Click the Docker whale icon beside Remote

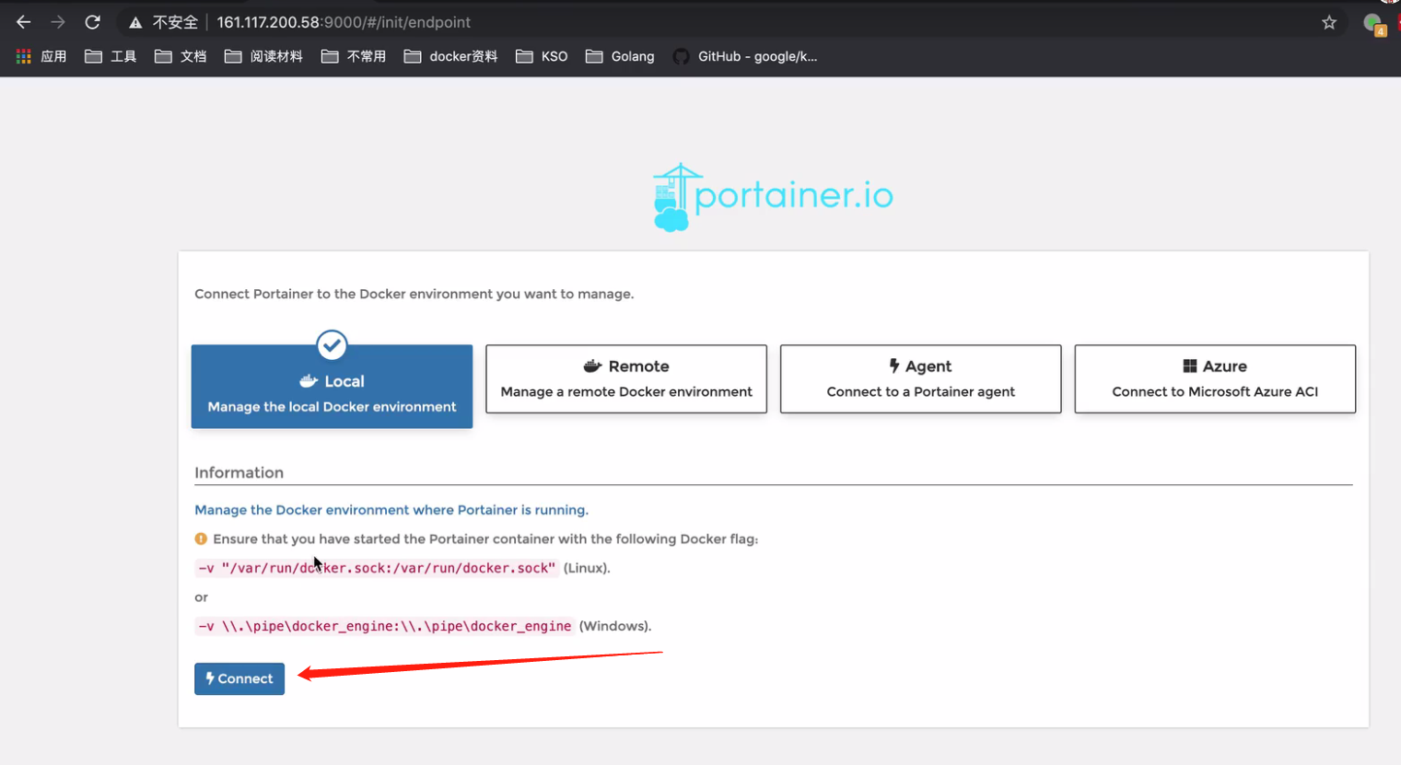[592, 366]
